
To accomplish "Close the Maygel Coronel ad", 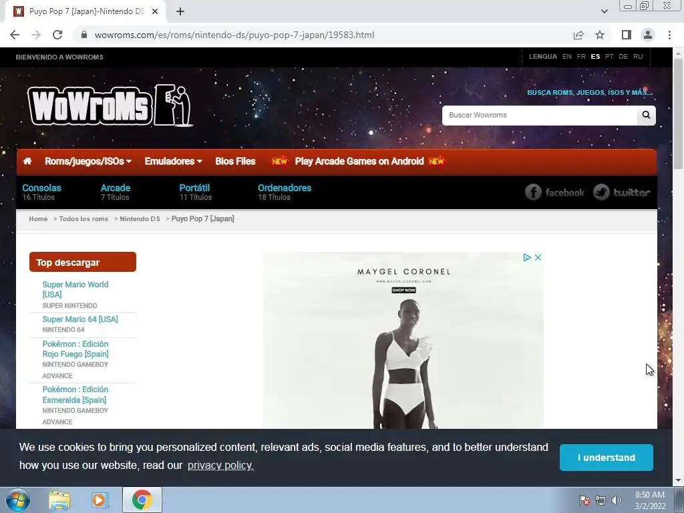I will point(538,257).
